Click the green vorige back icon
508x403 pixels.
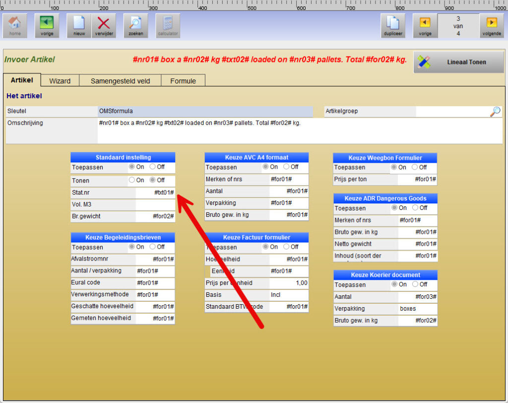[47, 26]
